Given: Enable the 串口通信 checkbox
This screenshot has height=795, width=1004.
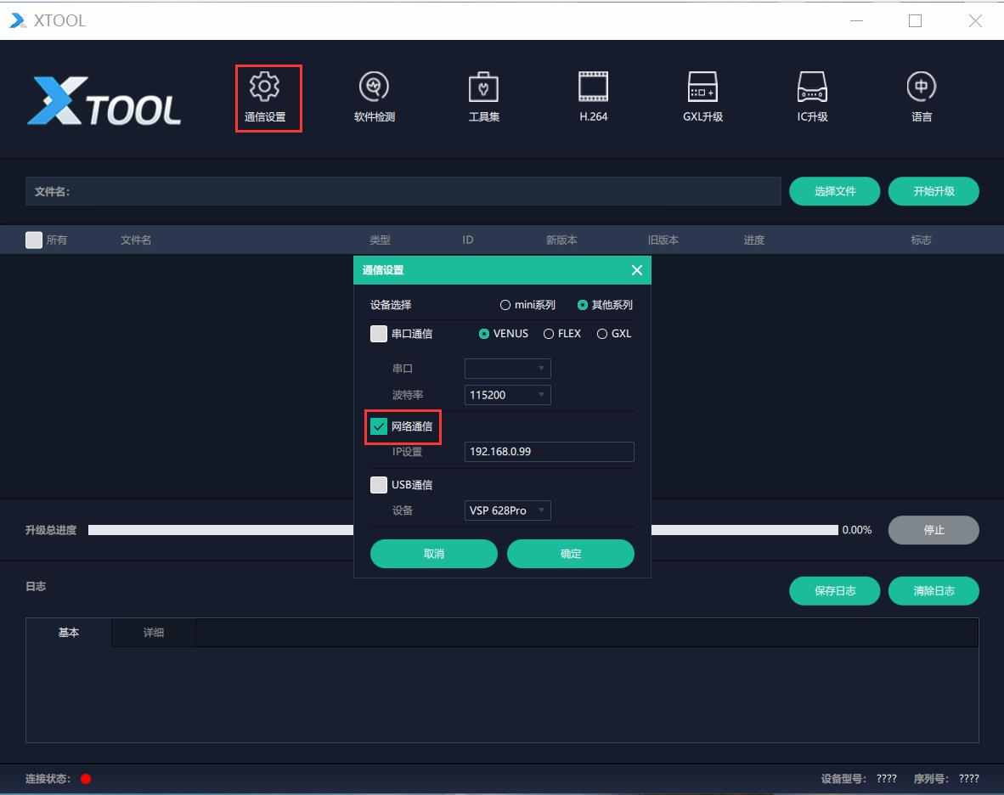Looking at the screenshot, I should tap(379, 334).
